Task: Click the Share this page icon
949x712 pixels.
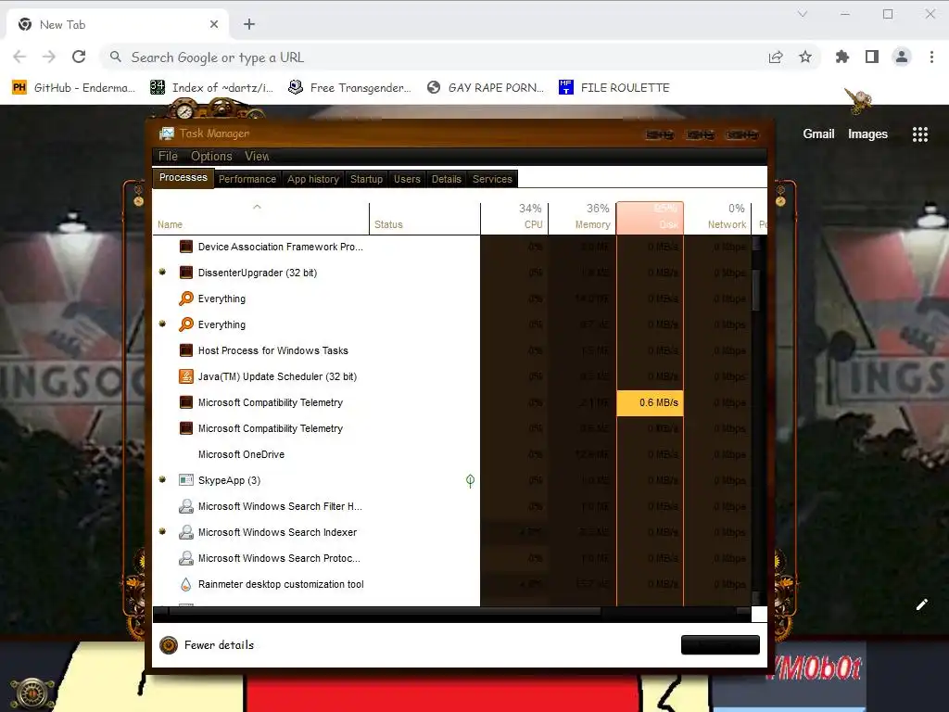Action: tap(776, 57)
